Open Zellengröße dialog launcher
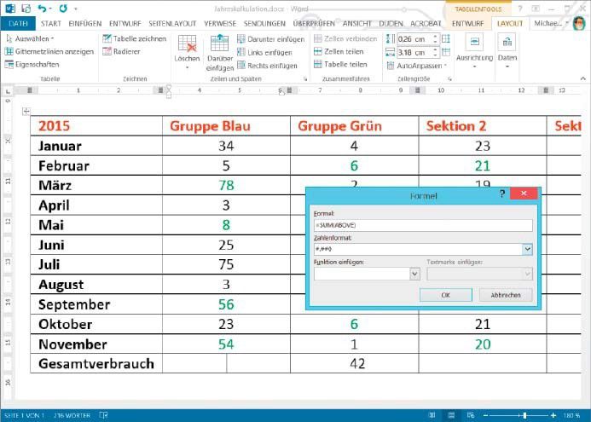Screen dimensions: 591x422 point(449,79)
